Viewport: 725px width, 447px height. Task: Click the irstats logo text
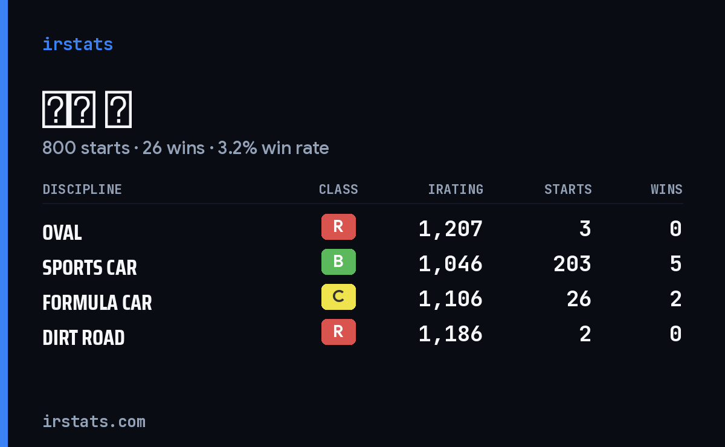[77, 44]
